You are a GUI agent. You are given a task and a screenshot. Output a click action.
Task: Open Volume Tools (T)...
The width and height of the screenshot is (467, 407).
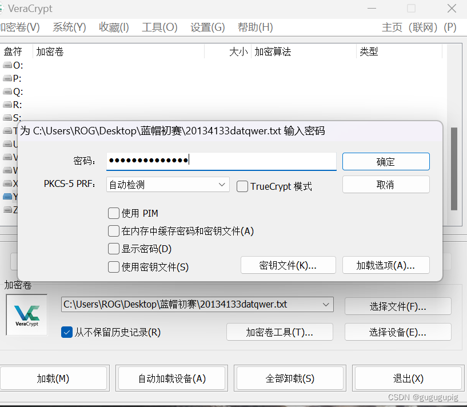280,332
